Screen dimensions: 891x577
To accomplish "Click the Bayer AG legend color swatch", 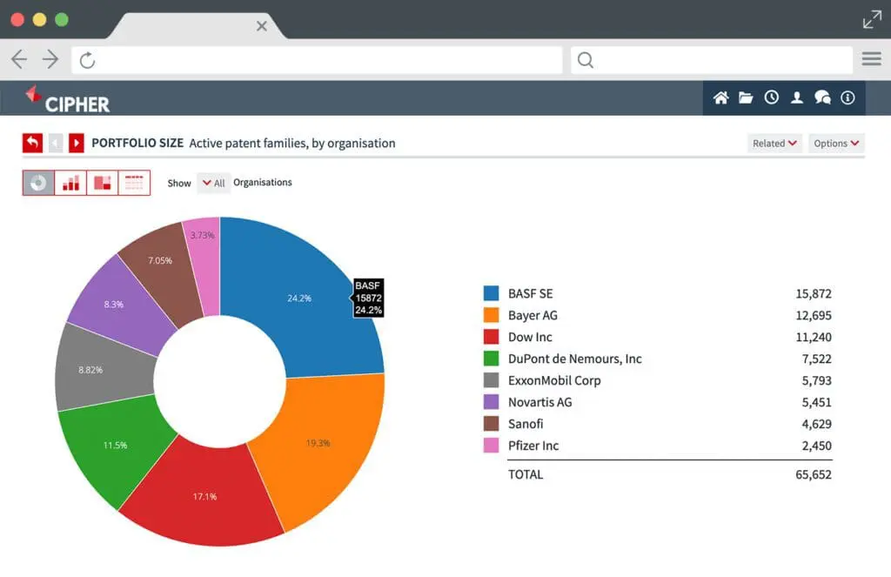I will pos(492,315).
